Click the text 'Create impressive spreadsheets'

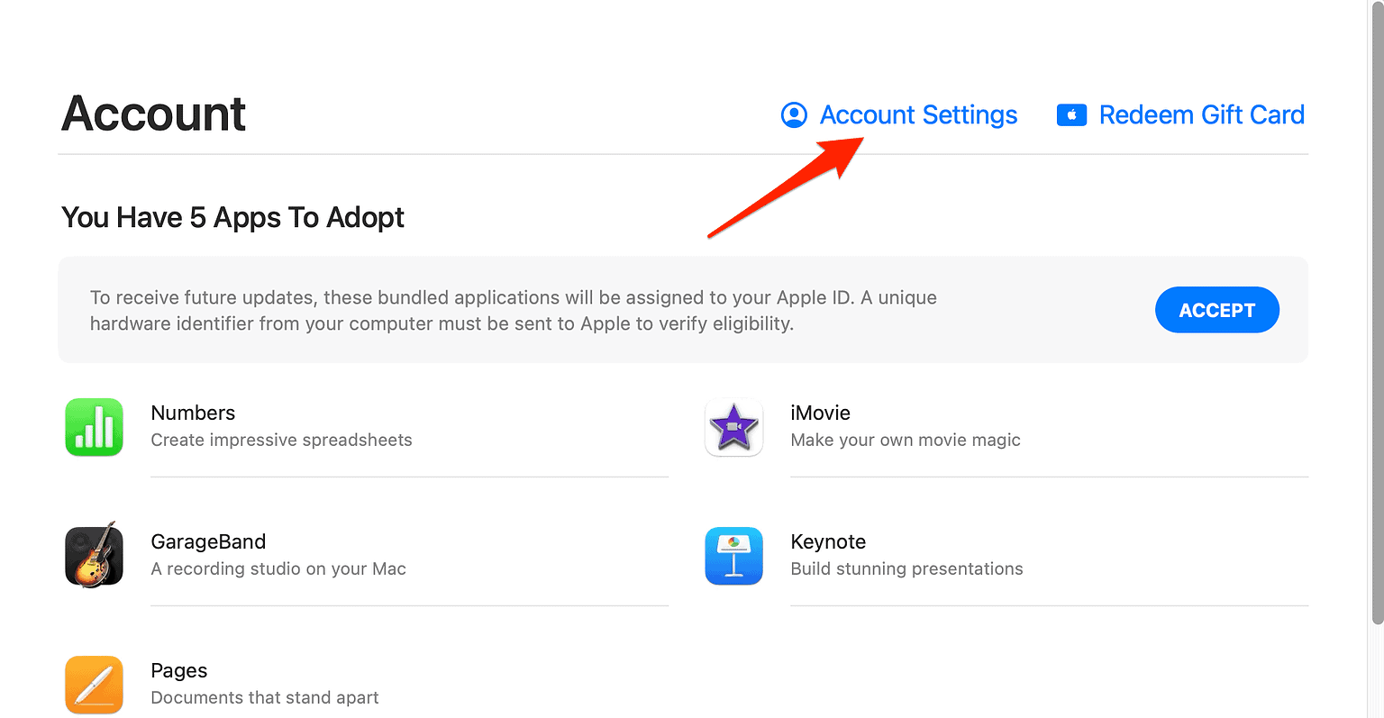click(x=281, y=440)
